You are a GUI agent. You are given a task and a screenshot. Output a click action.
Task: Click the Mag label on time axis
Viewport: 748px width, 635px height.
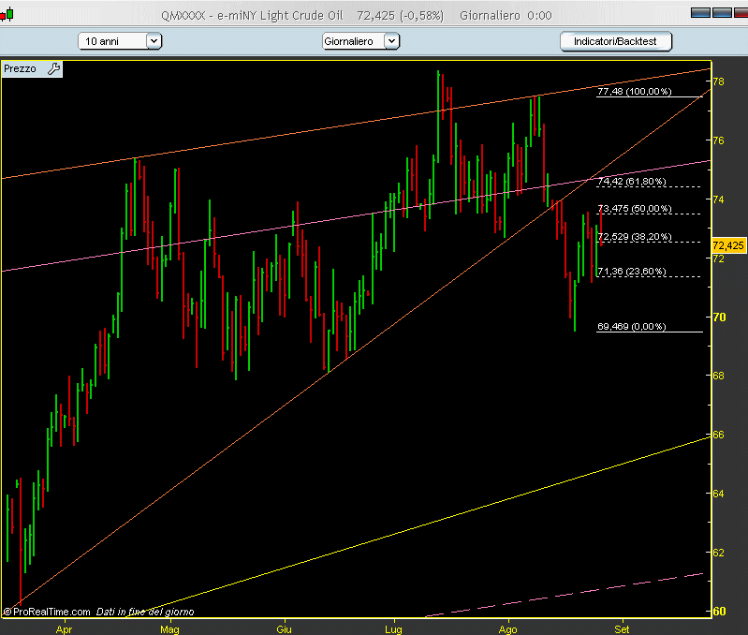pyautogui.click(x=169, y=629)
